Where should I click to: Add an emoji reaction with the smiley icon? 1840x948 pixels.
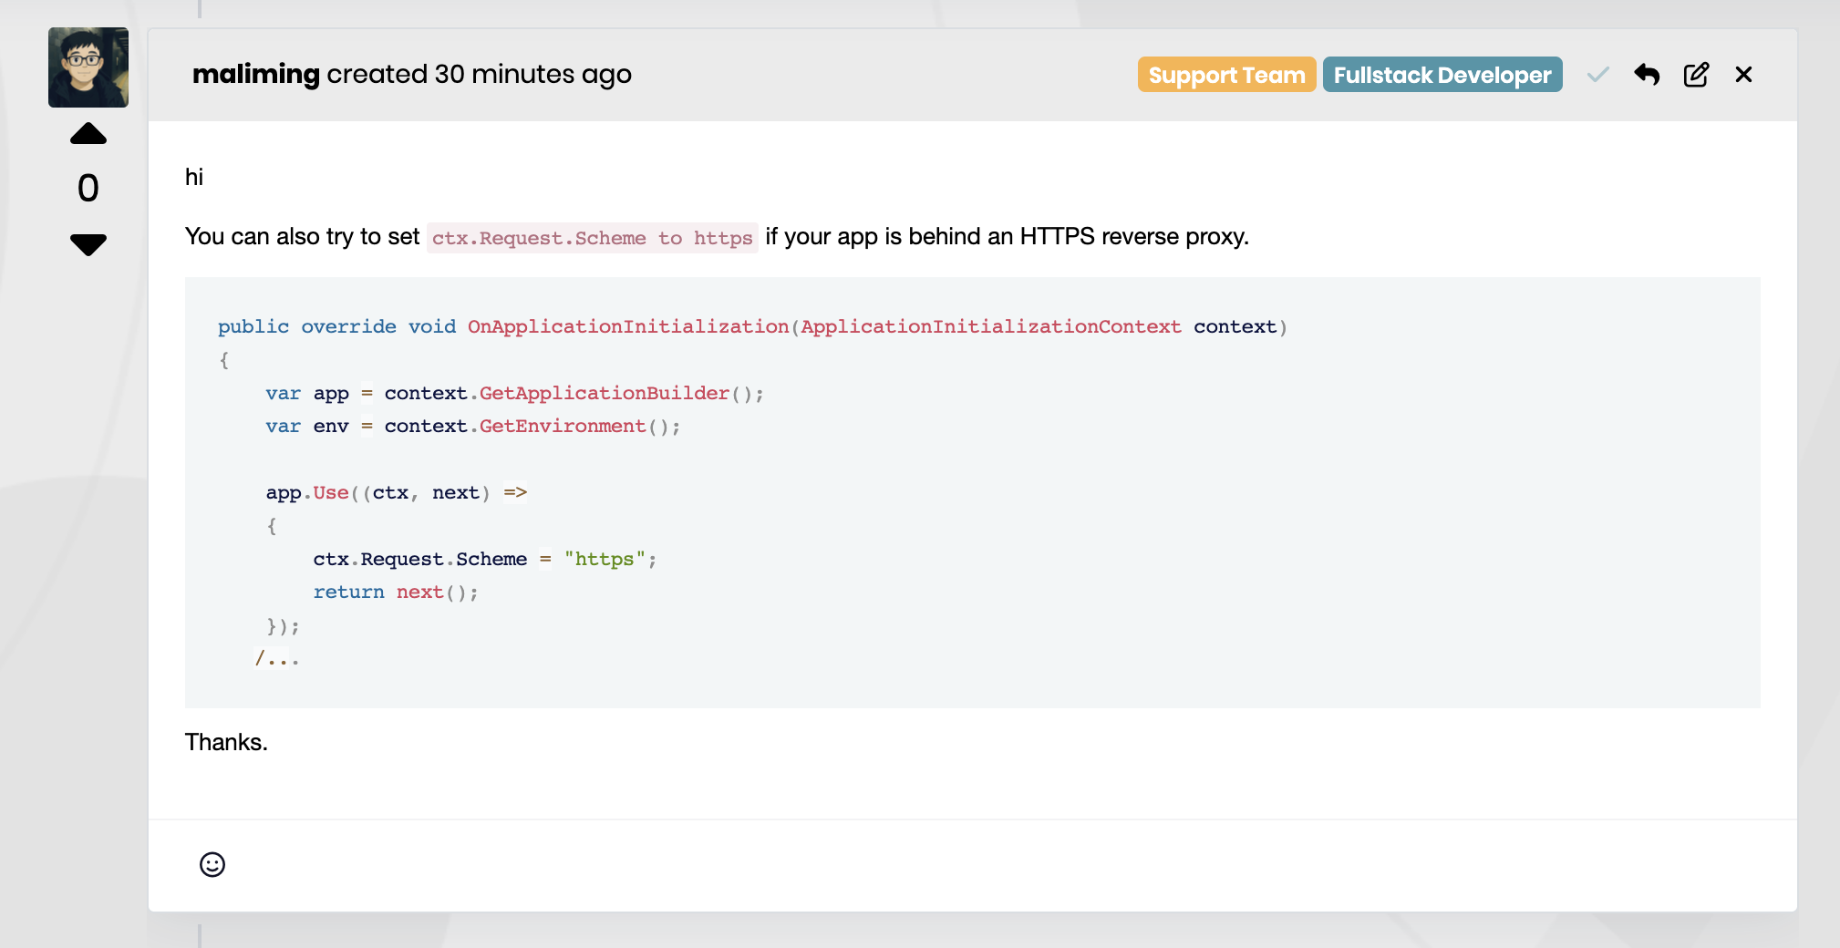(x=212, y=864)
